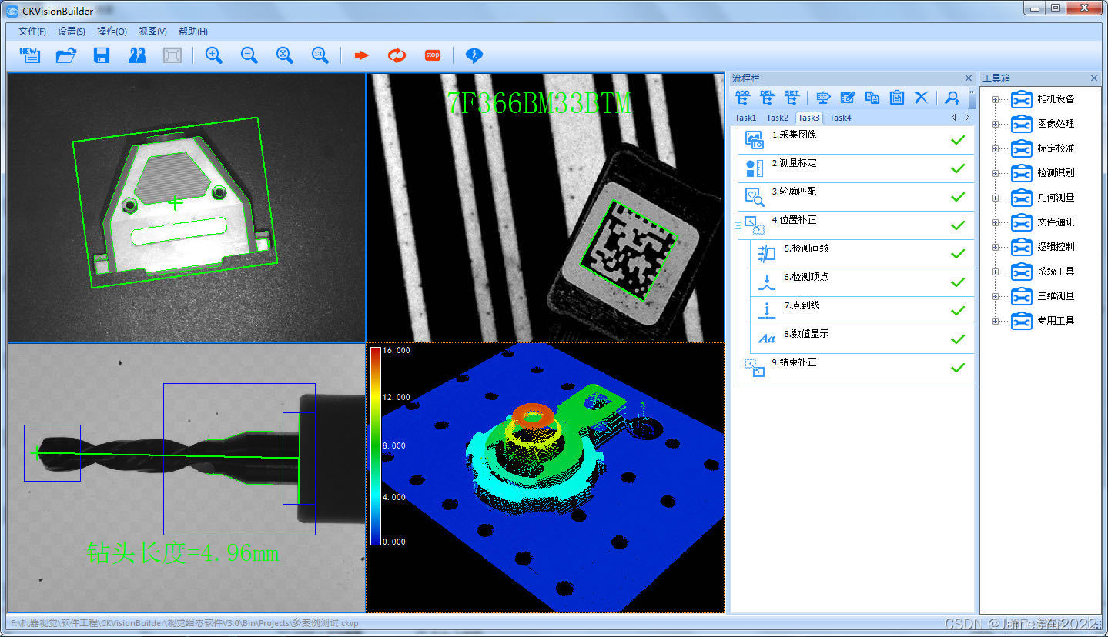Image resolution: width=1108 pixels, height=637 pixels.
Task: Click the fit-to-window zoom icon
Action: pyautogui.click(x=284, y=55)
